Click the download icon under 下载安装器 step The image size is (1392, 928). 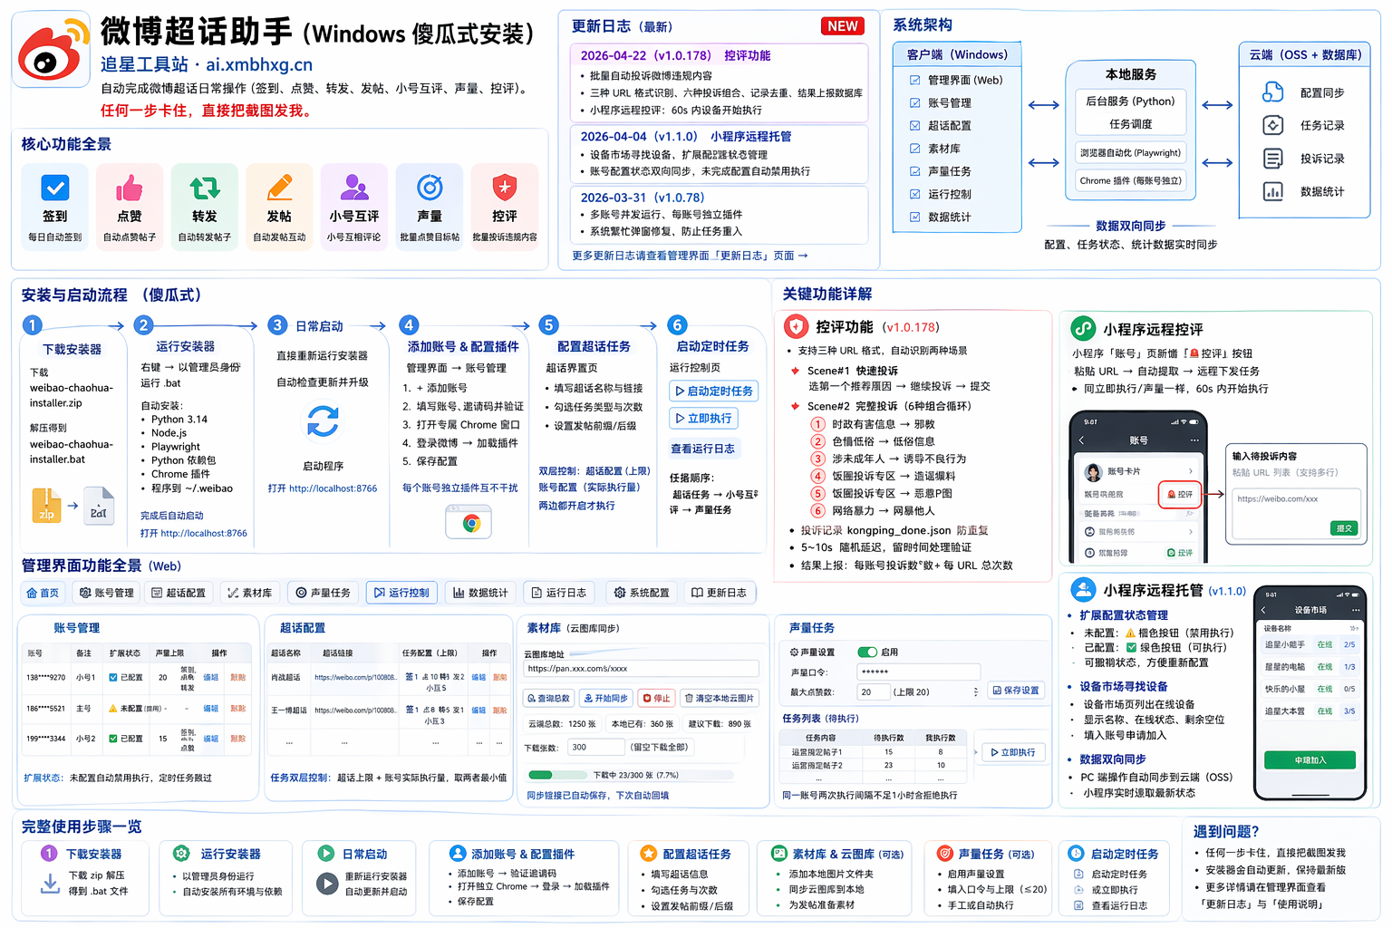pos(50,883)
